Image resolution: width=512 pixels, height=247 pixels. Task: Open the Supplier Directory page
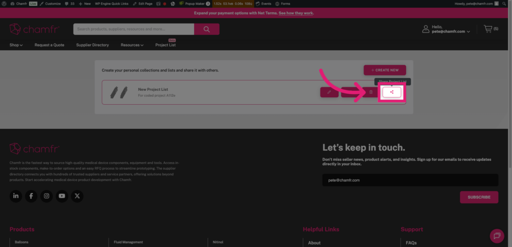[92, 45]
